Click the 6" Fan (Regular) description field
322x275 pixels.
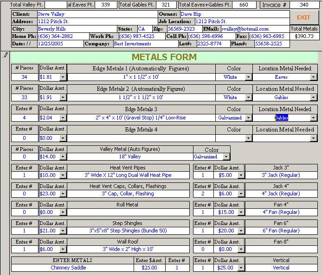281,231
